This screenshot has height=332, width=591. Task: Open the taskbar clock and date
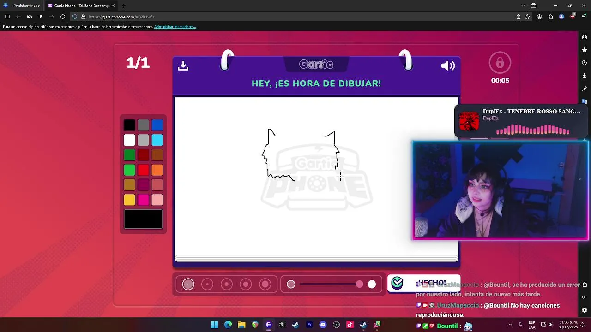(x=568, y=325)
